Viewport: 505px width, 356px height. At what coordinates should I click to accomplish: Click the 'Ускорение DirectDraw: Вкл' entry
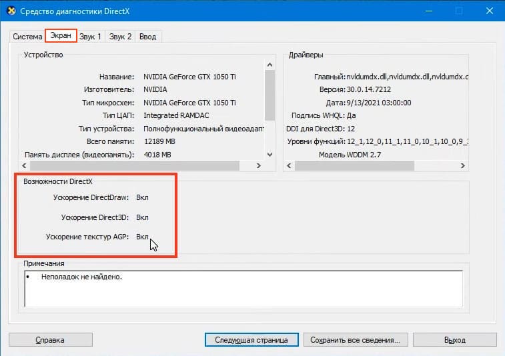pos(101,197)
